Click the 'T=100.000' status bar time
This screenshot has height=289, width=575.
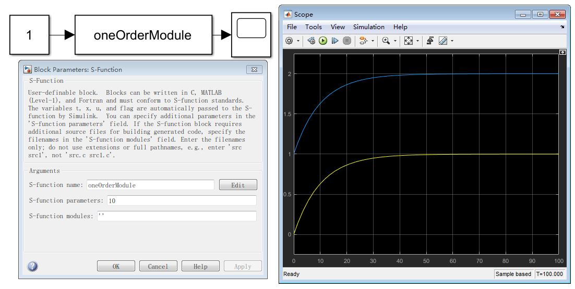pos(550,274)
